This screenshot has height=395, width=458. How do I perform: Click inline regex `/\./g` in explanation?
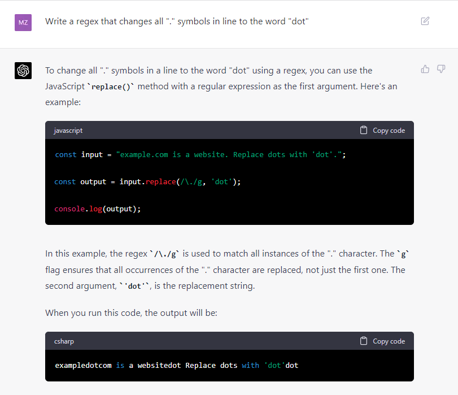(164, 254)
